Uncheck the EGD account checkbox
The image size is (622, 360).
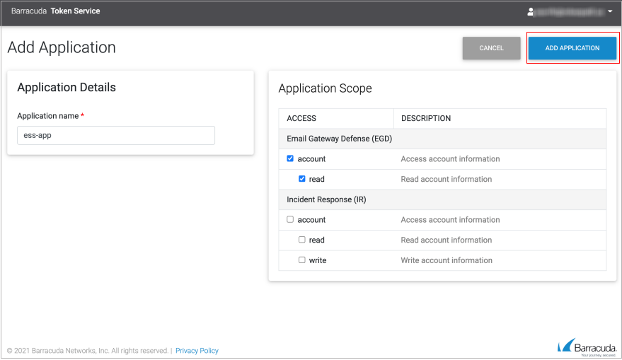pos(290,159)
